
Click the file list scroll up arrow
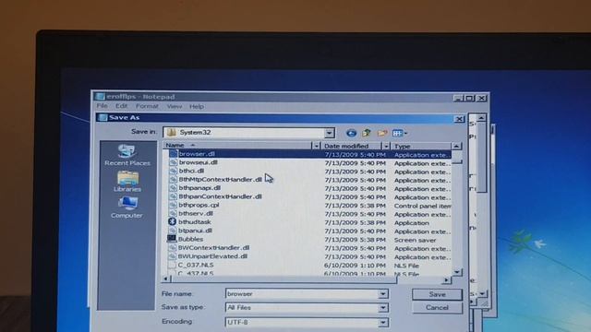[x=456, y=146]
